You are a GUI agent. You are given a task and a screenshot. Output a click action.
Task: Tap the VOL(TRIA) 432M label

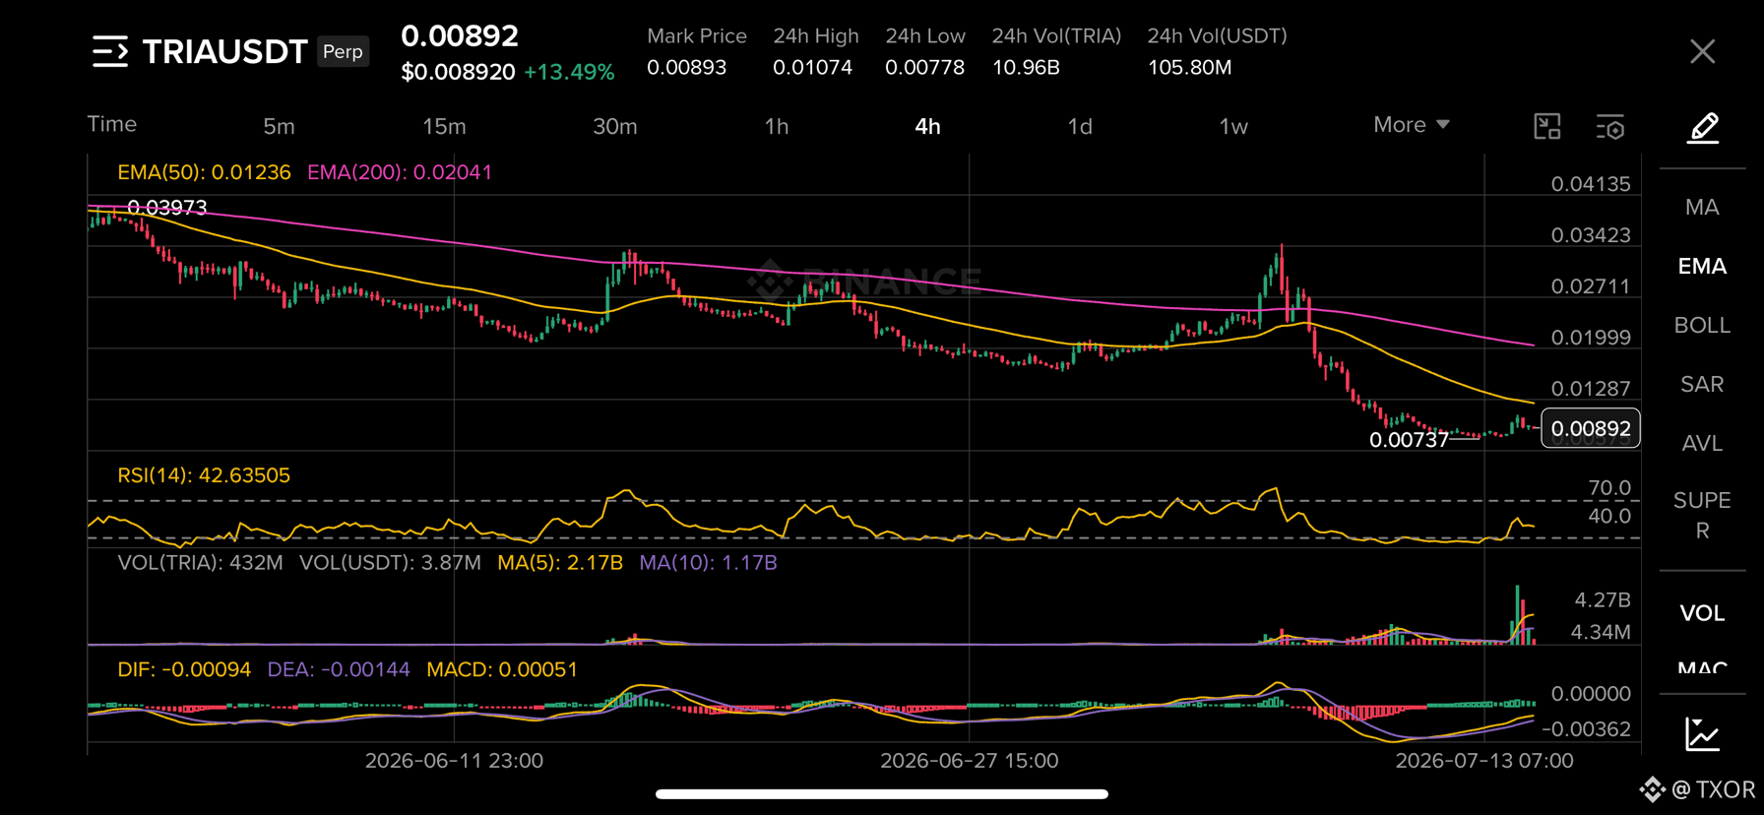click(200, 563)
